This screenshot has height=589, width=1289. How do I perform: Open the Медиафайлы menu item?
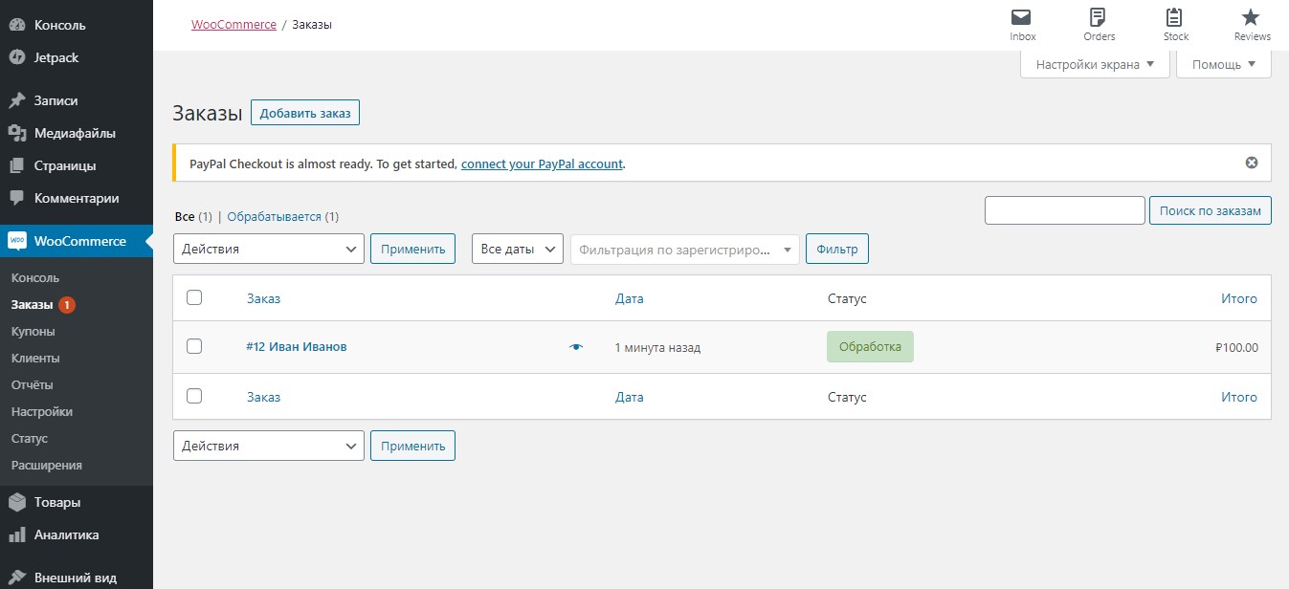77,133
